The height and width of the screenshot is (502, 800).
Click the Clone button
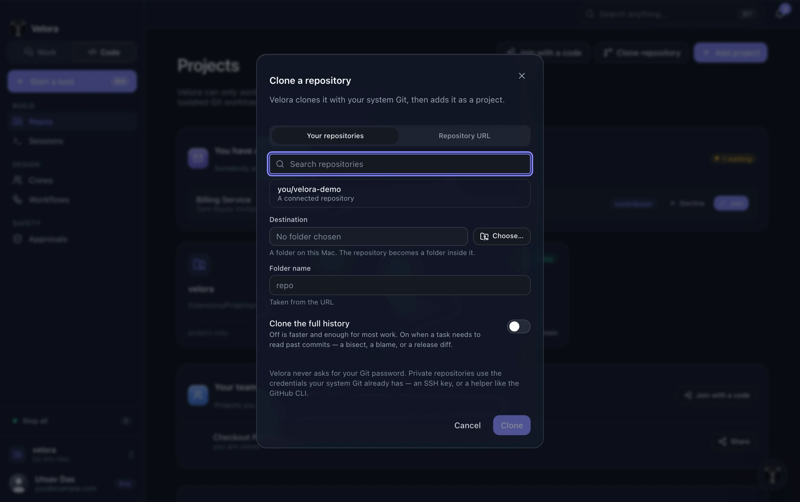(512, 425)
